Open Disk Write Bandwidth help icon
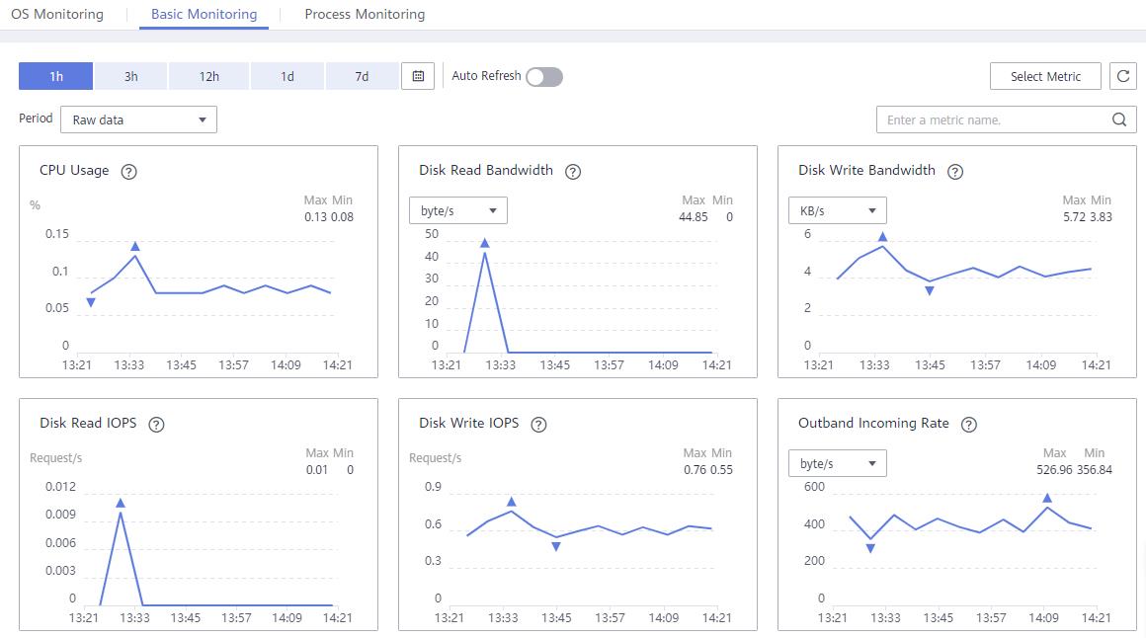This screenshot has width=1146, height=638. [x=955, y=172]
